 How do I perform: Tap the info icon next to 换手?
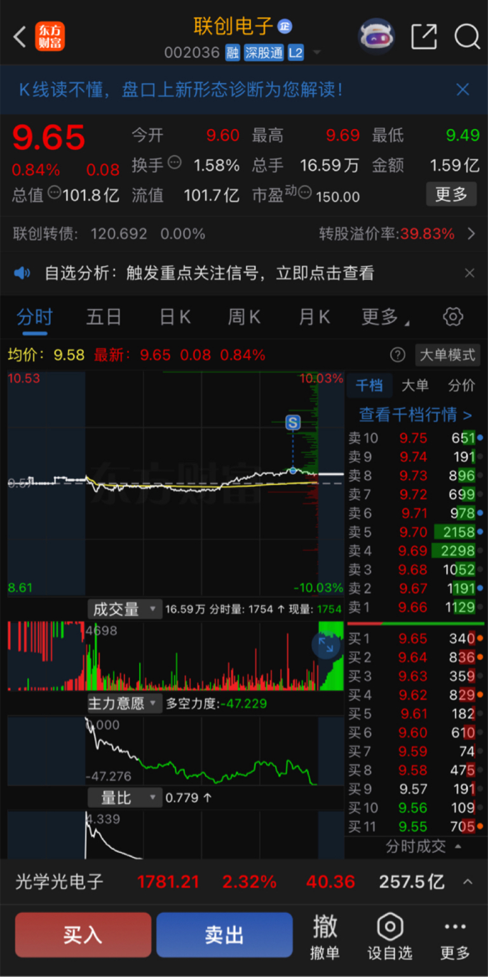coord(175,163)
